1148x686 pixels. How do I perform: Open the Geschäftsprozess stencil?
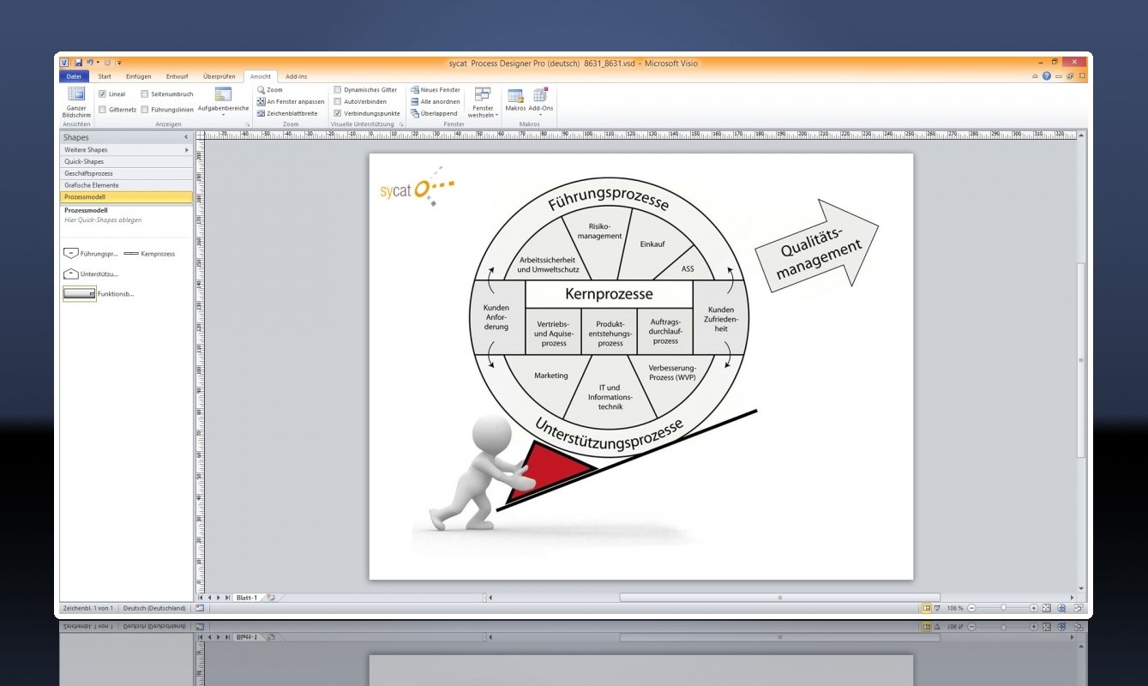(x=126, y=173)
